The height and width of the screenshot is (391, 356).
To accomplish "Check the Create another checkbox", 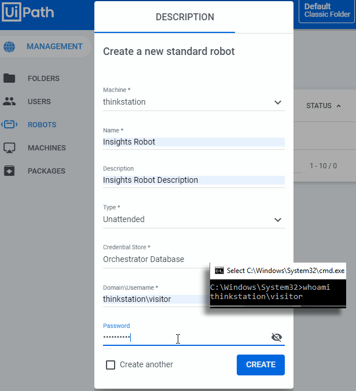I will (x=110, y=365).
